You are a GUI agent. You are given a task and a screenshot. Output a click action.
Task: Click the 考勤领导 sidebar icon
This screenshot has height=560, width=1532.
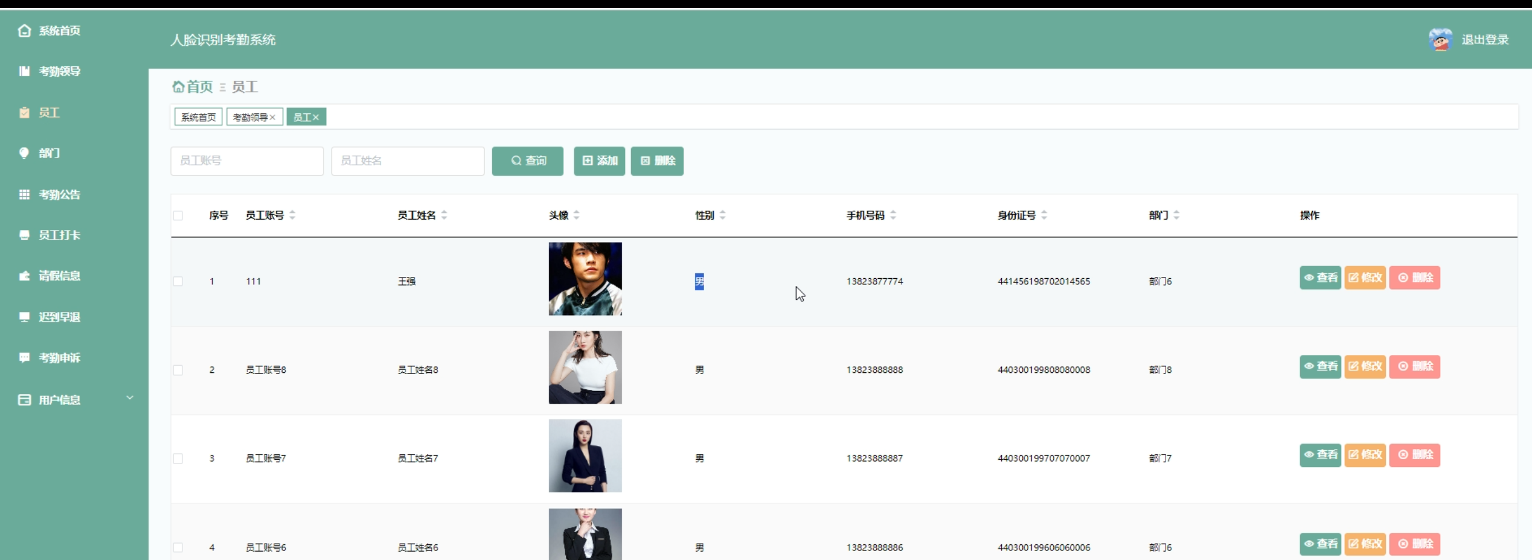(x=24, y=71)
